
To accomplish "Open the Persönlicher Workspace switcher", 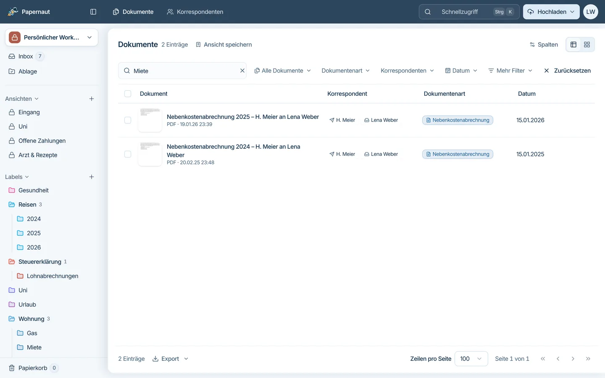I will click(52, 37).
